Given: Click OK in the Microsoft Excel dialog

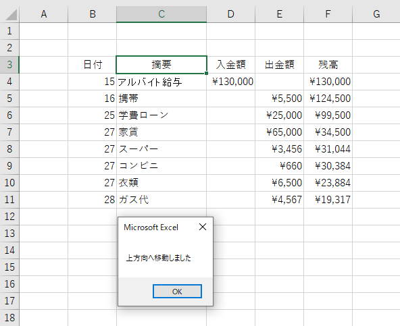Looking at the screenshot, I should click(x=177, y=291).
